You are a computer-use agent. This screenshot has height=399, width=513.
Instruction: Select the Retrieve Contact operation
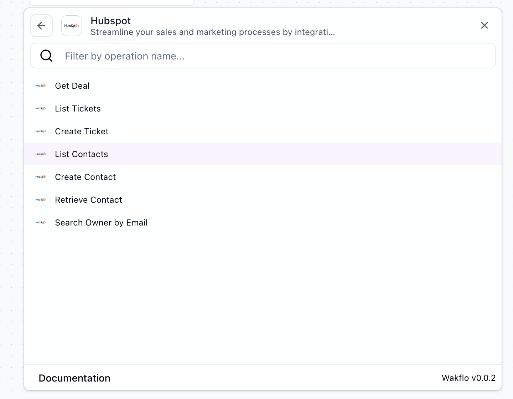88,199
